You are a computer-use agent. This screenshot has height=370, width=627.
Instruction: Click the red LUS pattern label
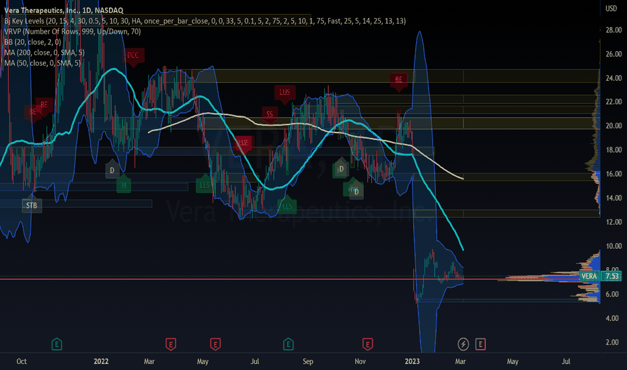(285, 92)
